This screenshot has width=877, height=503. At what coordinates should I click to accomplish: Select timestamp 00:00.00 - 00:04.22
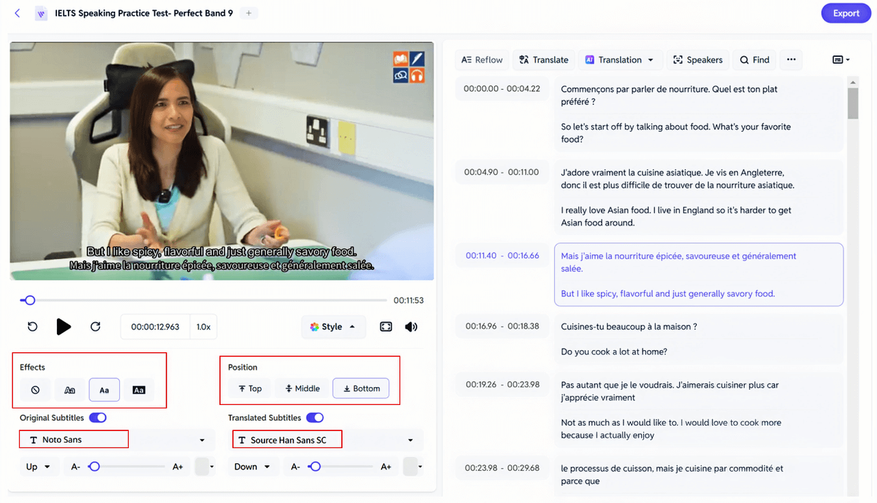(502, 88)
